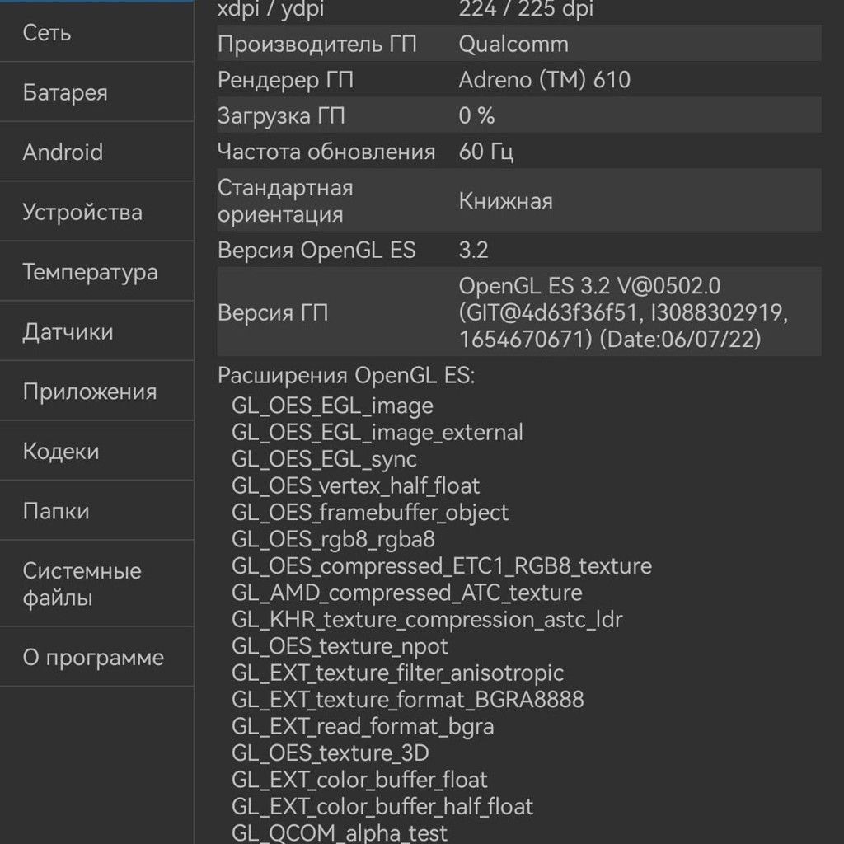Select the GL_EXT_texture_filter_anisotropic extension line
Screen dimensions: 844x844
pyautogui.click(x=398, y=673)
